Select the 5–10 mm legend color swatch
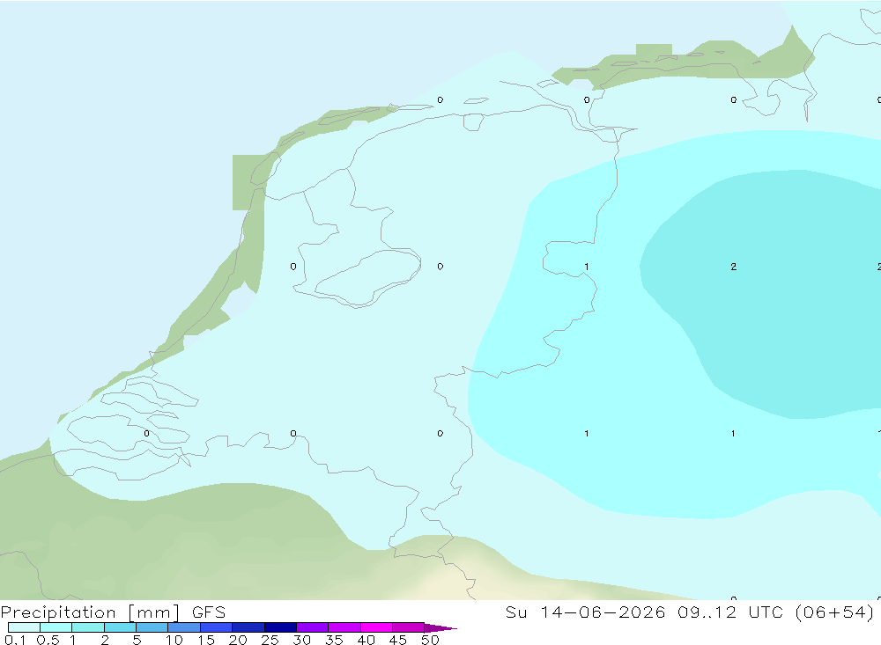Screen dimensions: 881x645 [152, 627]
